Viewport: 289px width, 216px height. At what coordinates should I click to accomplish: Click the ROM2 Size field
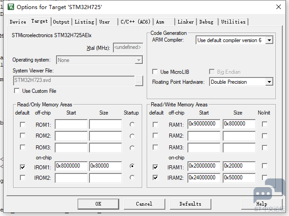tap(105, 136)
